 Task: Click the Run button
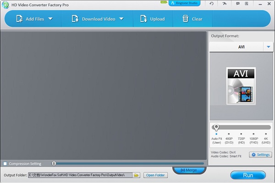tap(248, 175)
